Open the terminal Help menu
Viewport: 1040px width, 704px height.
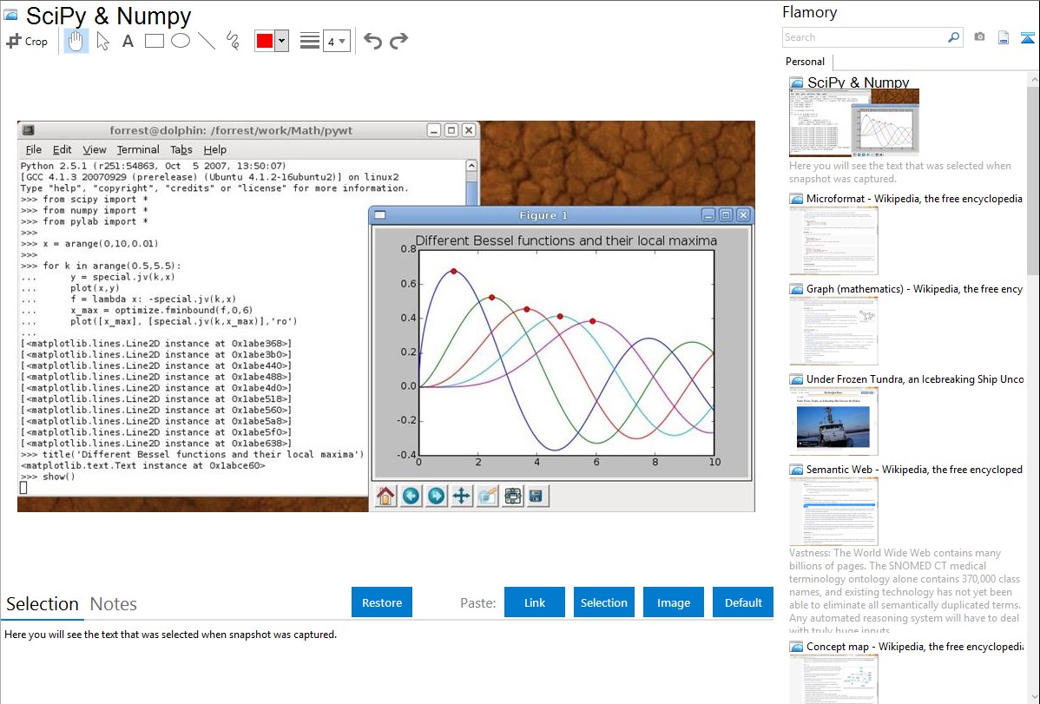(215, 149)
